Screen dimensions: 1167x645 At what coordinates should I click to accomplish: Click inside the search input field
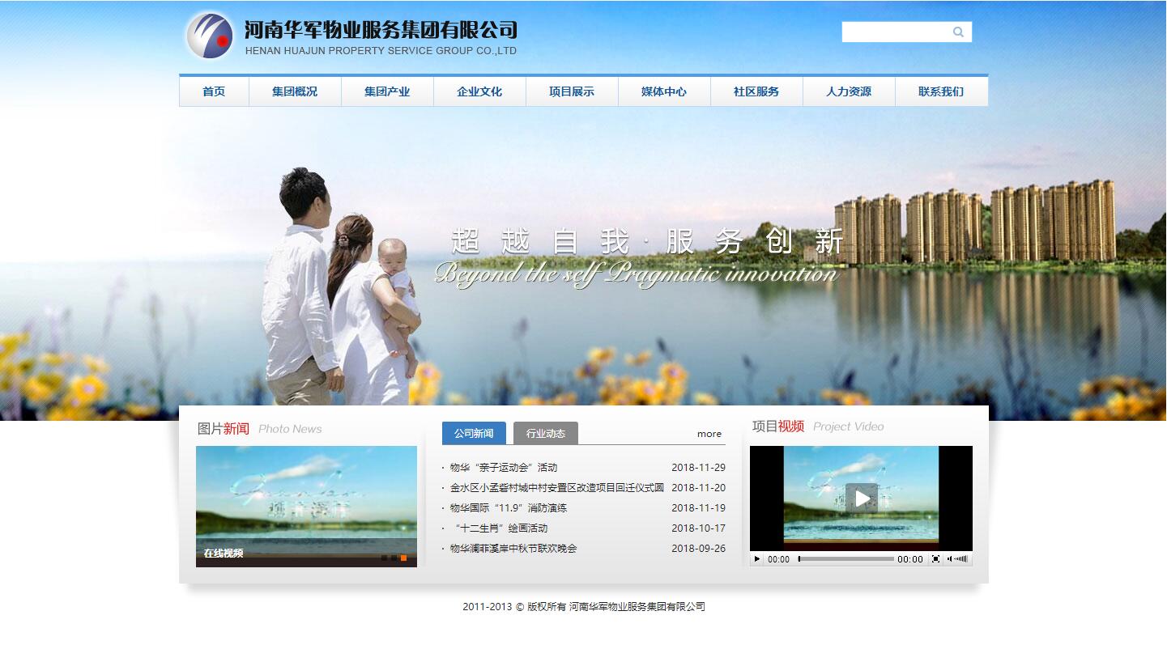point(895,32)
